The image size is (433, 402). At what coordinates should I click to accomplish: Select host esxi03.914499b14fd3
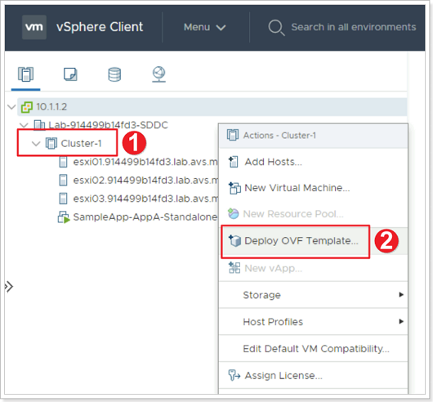click(x=145, y=199)
